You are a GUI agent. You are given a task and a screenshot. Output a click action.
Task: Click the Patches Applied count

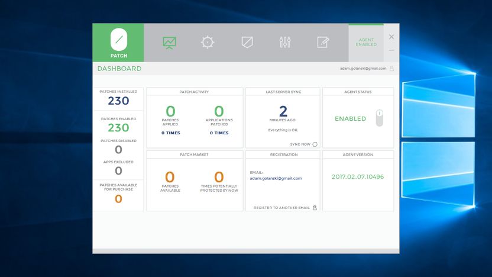point(170,111)
